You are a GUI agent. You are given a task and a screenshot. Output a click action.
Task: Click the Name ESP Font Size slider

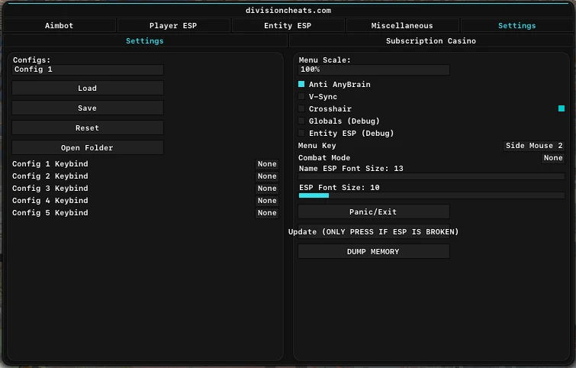click(x=431, y=176)
